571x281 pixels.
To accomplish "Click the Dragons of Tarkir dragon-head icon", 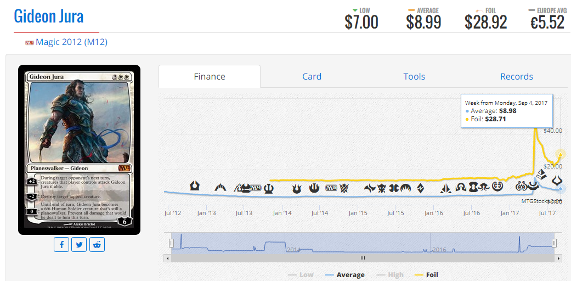I will 381,188.
